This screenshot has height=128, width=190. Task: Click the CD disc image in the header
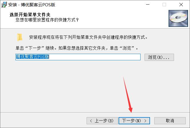pyautogui.click(x=178, y=18)
